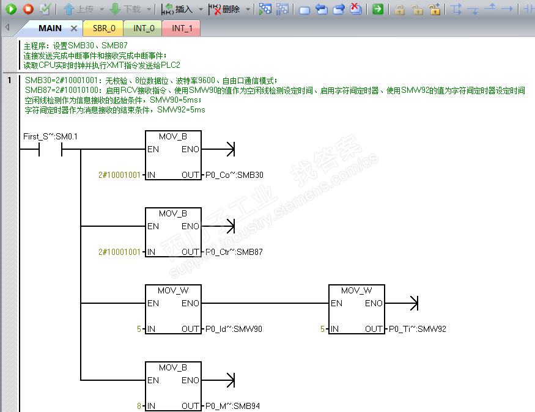
Task: Click IN value 2#10001001 of SMB30 block
Action: (x=119, y=175)
